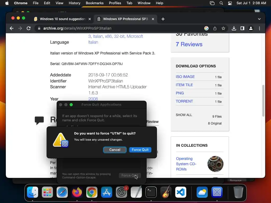Image resolution: width=271 pixels, height=203 pixels.
Task: Close the Windows XP Professional SP3 tab
Action: [x=153, y=19]
